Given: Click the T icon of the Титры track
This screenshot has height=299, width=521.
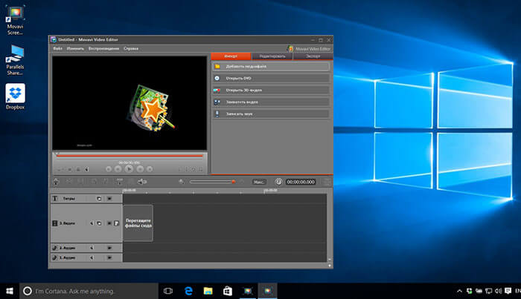Looking at the screenshot, I should point(55,198).
